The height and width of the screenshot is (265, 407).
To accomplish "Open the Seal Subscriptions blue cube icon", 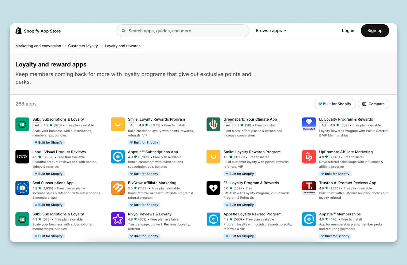I will point(22,188).
